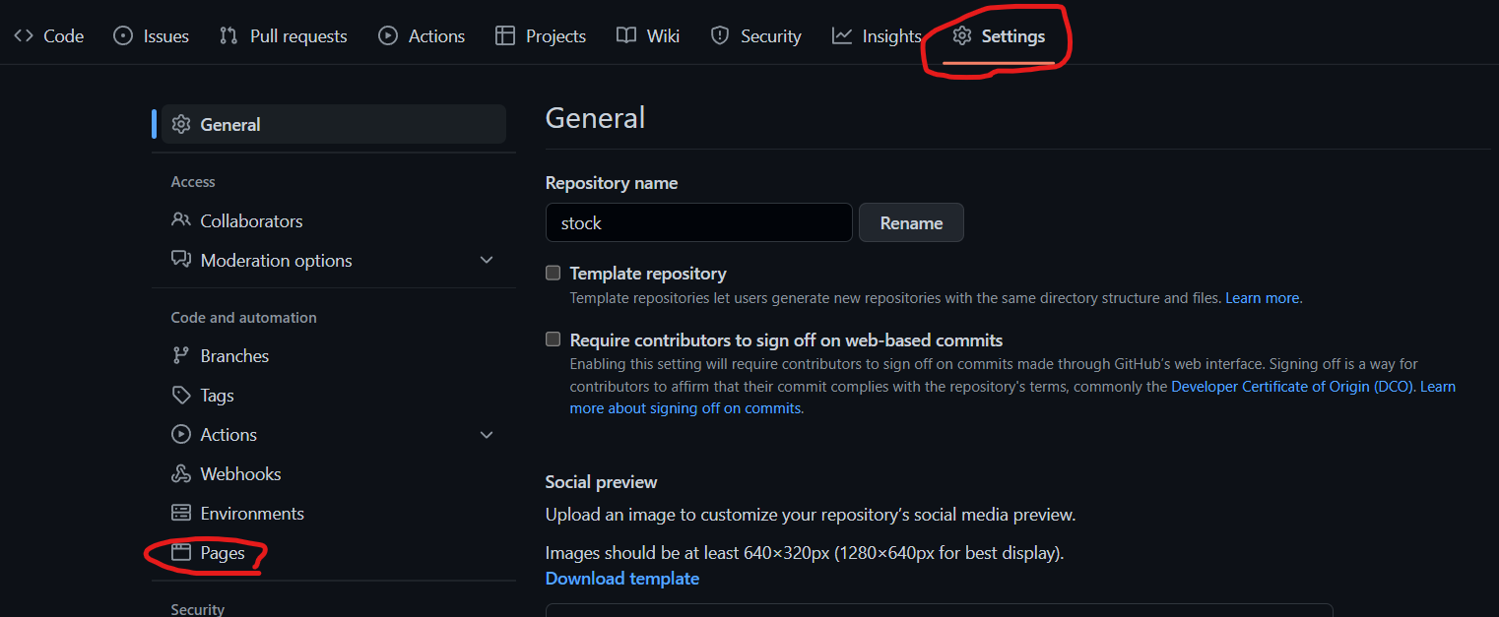Viewport: 1499px width, 617px height.
Task: Check Require contributors to sign off checkbox
Action: coord(554,340)
